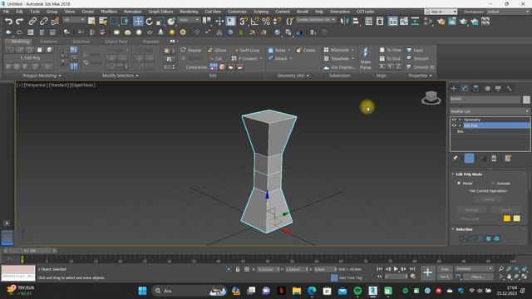Click the Zoom Extents navigation icon
The image size is (532, 299).
click(x=516, y=269)
